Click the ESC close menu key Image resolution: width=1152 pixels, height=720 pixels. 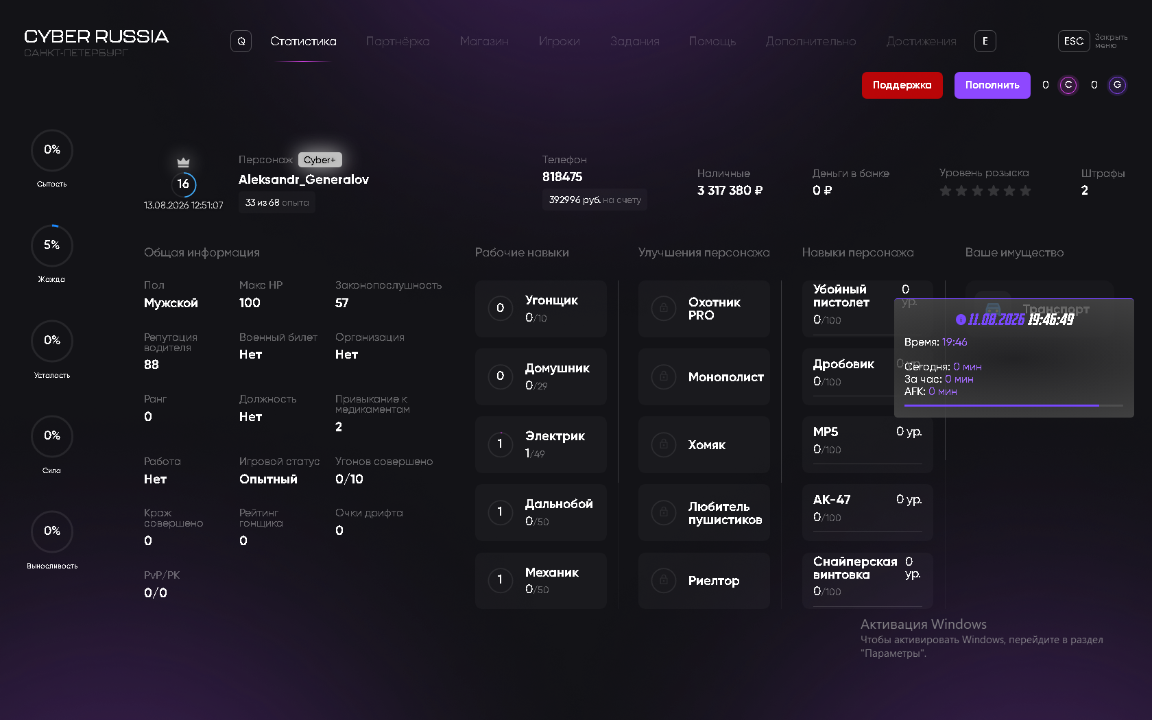pos(1074,41)
